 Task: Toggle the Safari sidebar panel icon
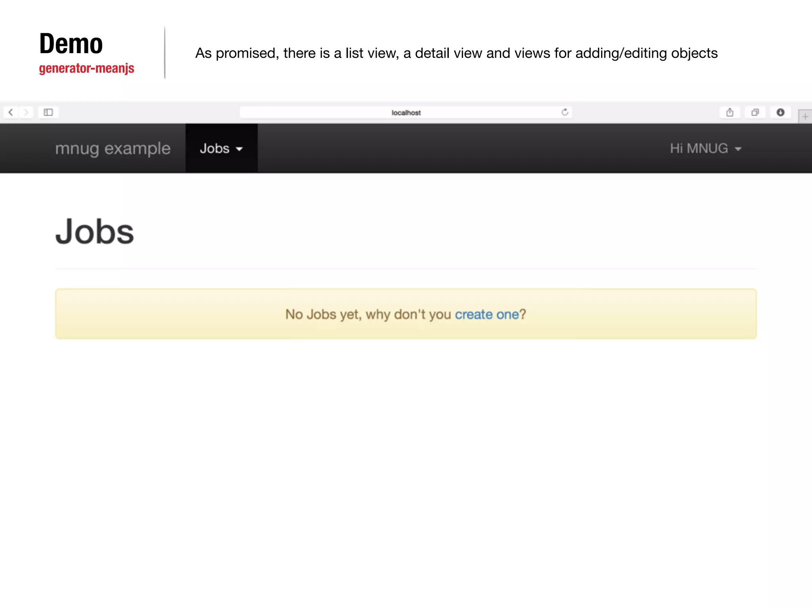[x=48, y=113]
